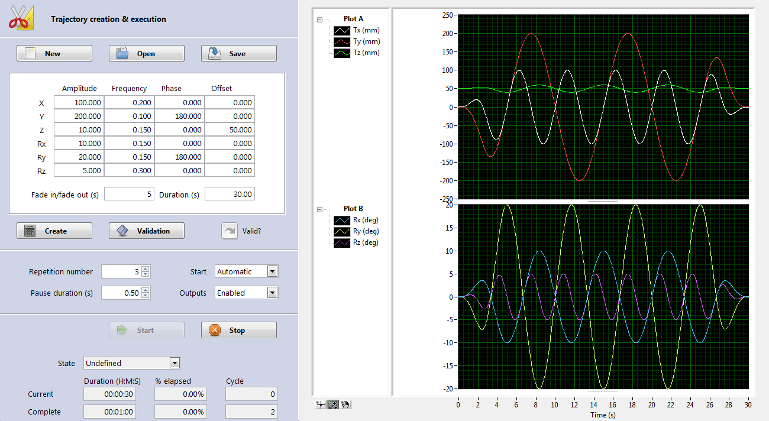
Task: Click the Duration (s) field 30.00
Action: 230,194
